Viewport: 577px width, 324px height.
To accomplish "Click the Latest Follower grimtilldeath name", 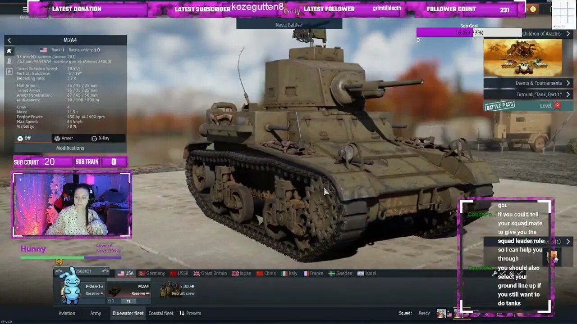I will point(388,9).
